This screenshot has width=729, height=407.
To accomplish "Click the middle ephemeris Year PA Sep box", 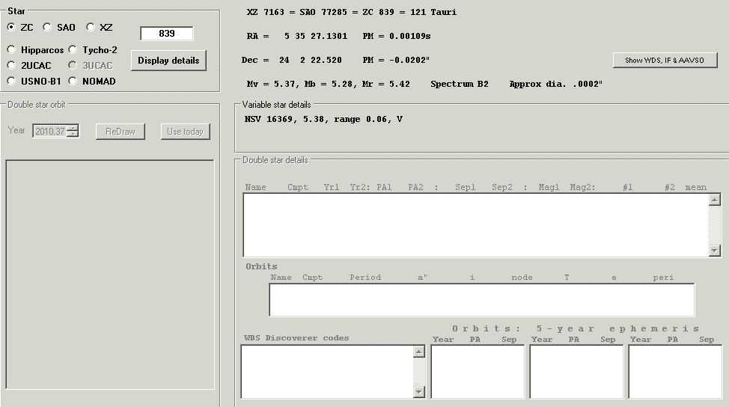I will pos(576,372).
